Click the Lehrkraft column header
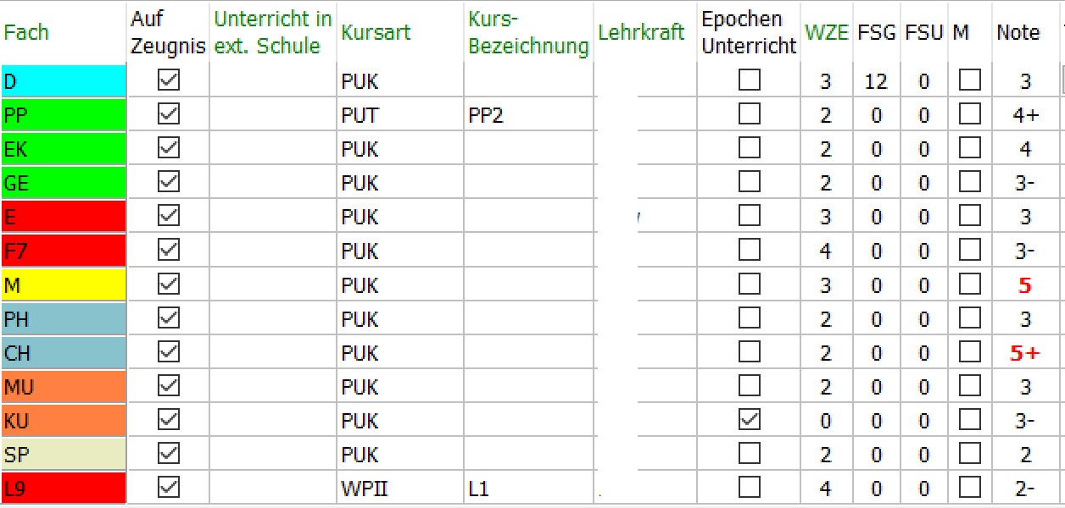 [641, 33]
